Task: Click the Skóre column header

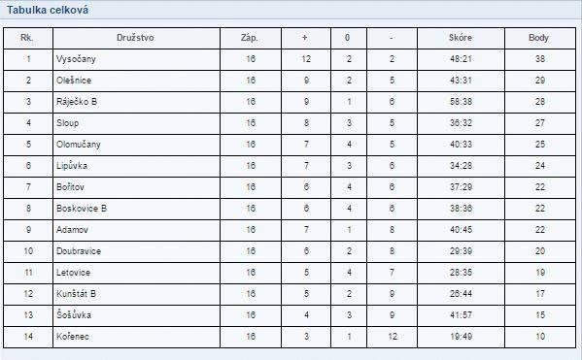Action: (x=461, y=38)
